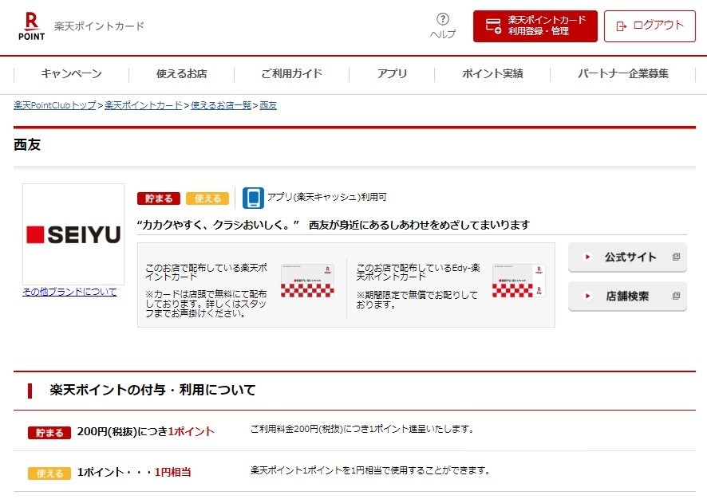Image resolution: width=707 pixels, height=499 pixels.
Task: Follow 使えるお店一覧 breadcrumb link
Action: (221, 105)
